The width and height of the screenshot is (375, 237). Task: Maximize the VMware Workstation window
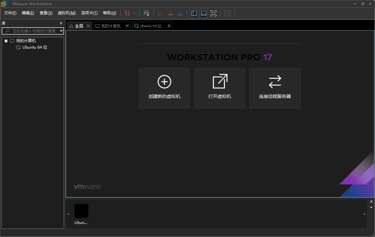click(363, 4)
